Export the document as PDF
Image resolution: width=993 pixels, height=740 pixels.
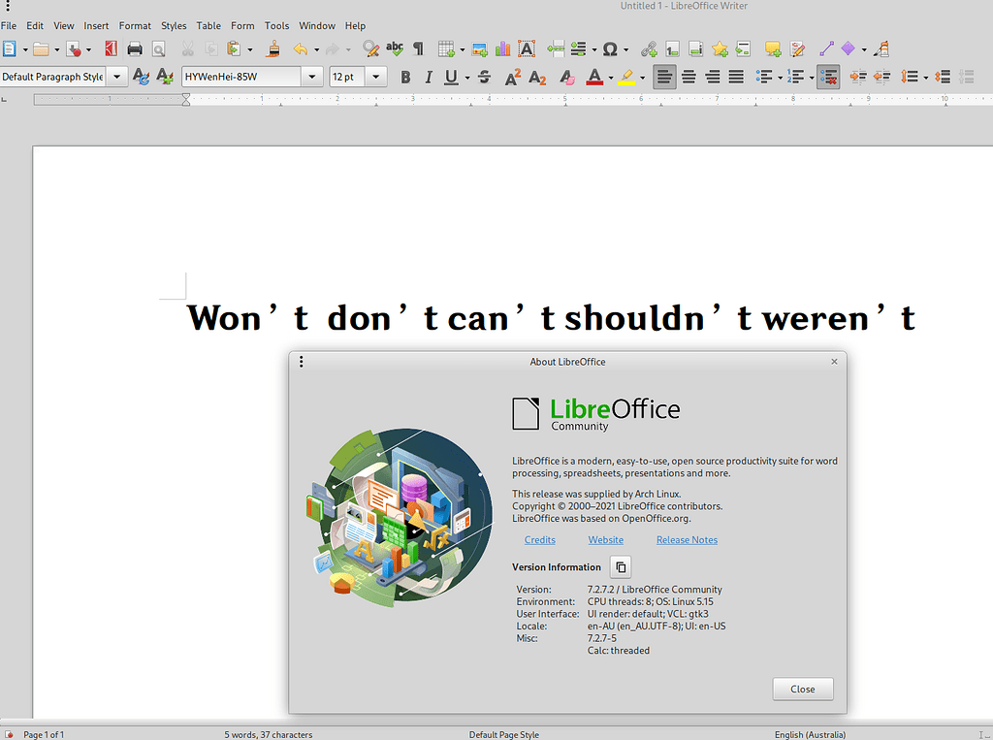[x=110, y=48]
